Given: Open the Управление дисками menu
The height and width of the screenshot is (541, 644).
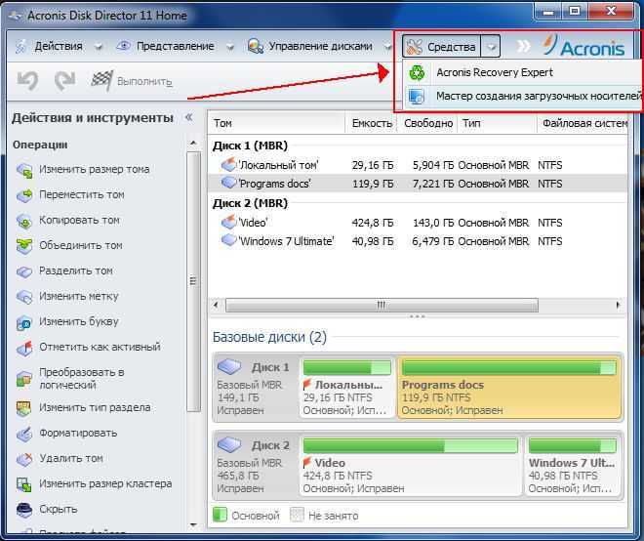Looking at the screenshot, I should tap(320, 47).
